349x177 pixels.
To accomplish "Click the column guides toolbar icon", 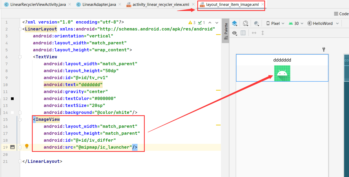I will (x=243, y=33).
